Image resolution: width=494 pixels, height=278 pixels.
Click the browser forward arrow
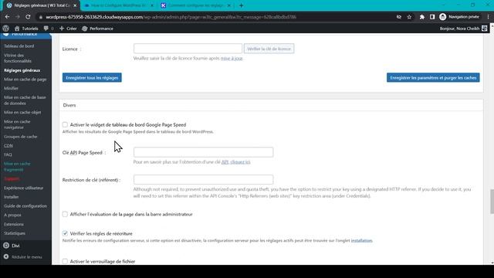18,17
